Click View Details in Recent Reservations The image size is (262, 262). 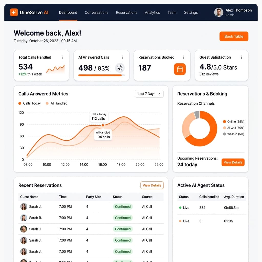point(152,185)
